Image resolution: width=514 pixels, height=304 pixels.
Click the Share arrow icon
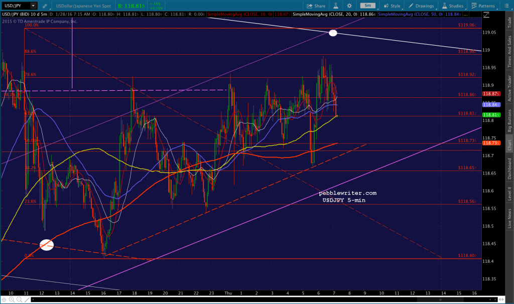pos(309,6)
